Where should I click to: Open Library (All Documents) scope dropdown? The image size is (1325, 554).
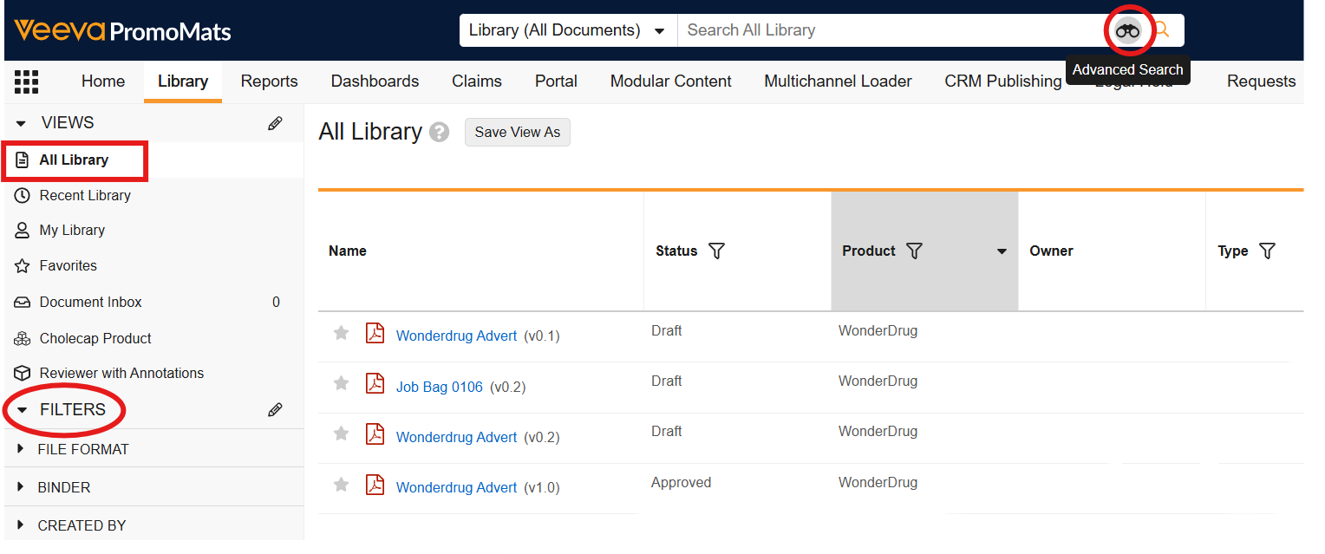tap(568, 30)
